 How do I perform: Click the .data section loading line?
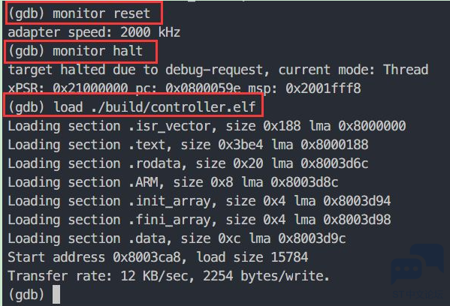tap(177, 238)
